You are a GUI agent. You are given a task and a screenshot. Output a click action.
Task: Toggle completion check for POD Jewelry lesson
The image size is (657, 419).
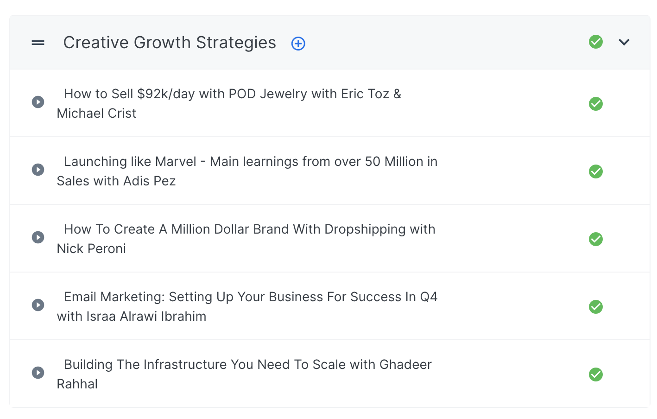(596, 104)
